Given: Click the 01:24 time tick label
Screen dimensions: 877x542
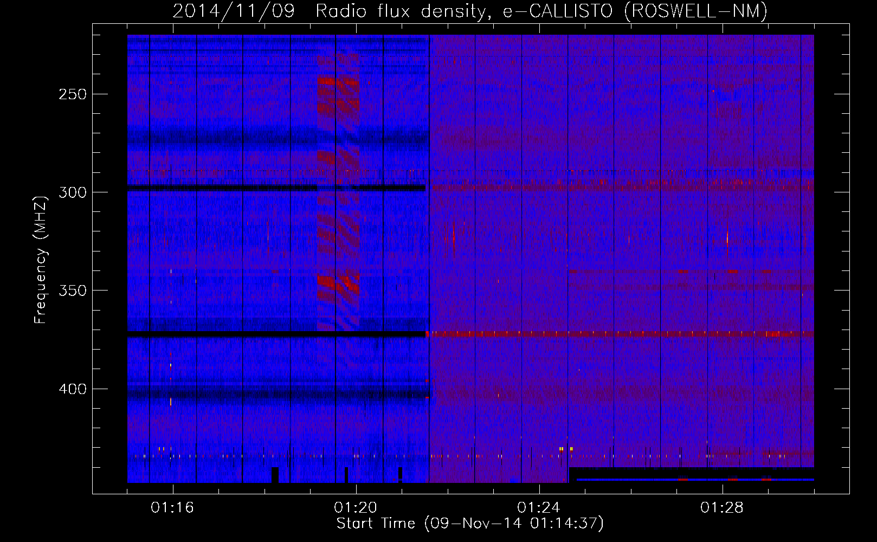Looking at the screenshot, I should point(539,508).
